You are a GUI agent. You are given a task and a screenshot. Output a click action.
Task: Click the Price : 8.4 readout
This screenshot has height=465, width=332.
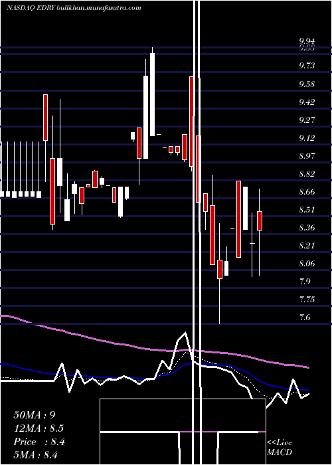click(x=39, y=442)
